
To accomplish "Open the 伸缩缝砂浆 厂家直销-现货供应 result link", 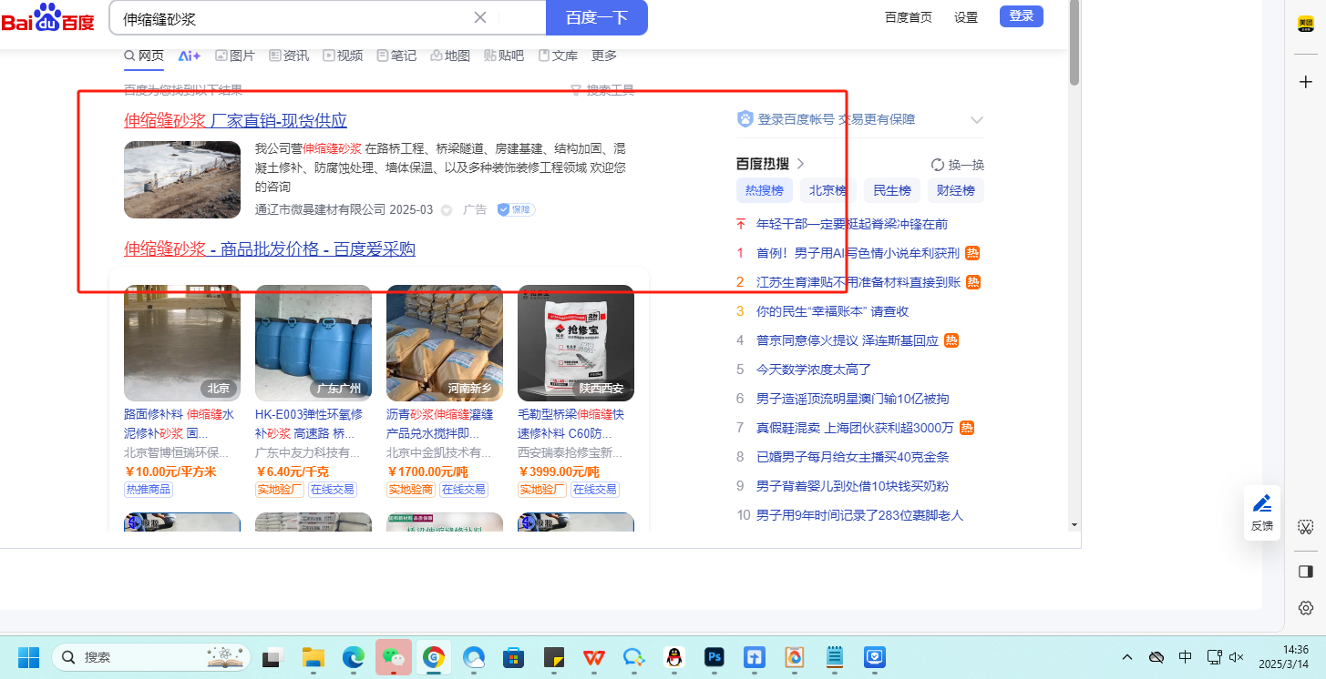I will [x=235, y=121].
